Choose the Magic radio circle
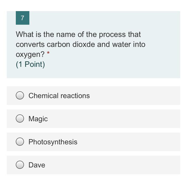Screen dimensions: 187x179 (x=20, y=119)
